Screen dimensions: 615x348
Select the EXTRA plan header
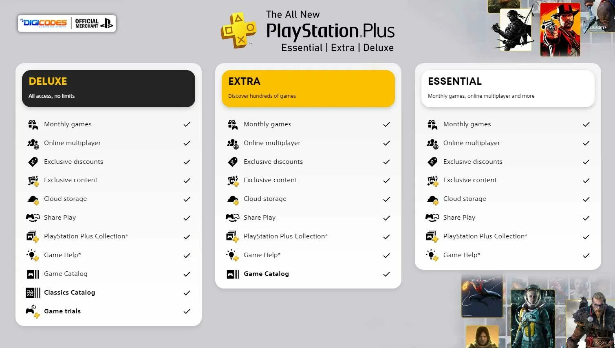point(308,88)
